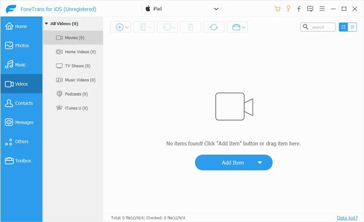364x222 pixels.
Task: Click the export to PC icon
Action: coord(166,27)
